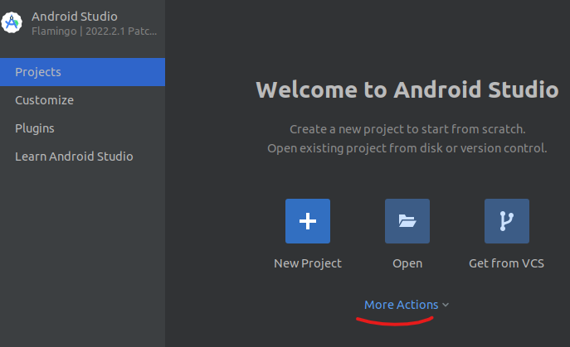This screenshot has width=570, height=347.
Task: Switch to the Customize tab
Action: (44, 100)
